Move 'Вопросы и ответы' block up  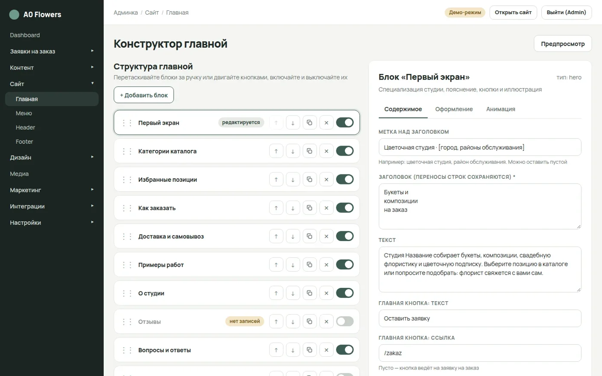pos(276,350)
